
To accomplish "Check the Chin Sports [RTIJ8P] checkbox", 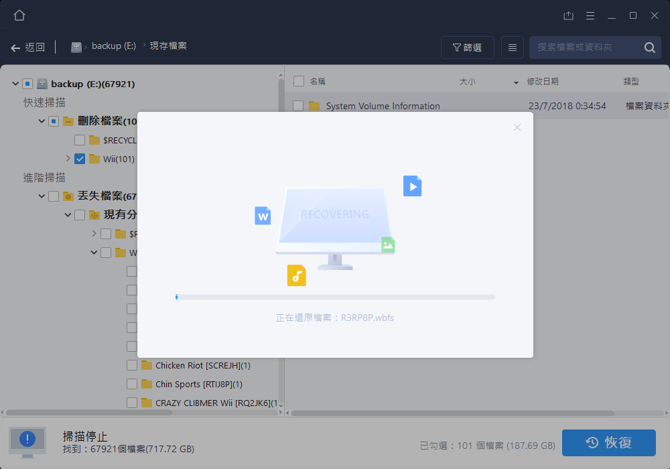I will [132, 384].
